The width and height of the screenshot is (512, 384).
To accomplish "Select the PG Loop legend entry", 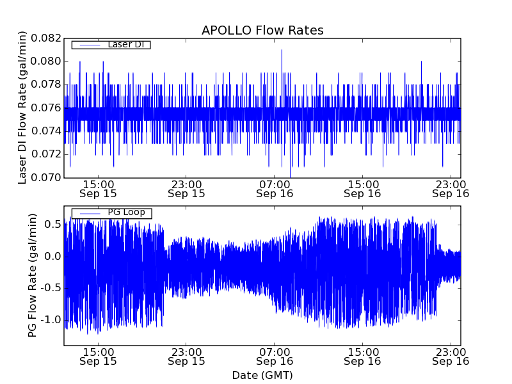I will click(x=126, y=212).
